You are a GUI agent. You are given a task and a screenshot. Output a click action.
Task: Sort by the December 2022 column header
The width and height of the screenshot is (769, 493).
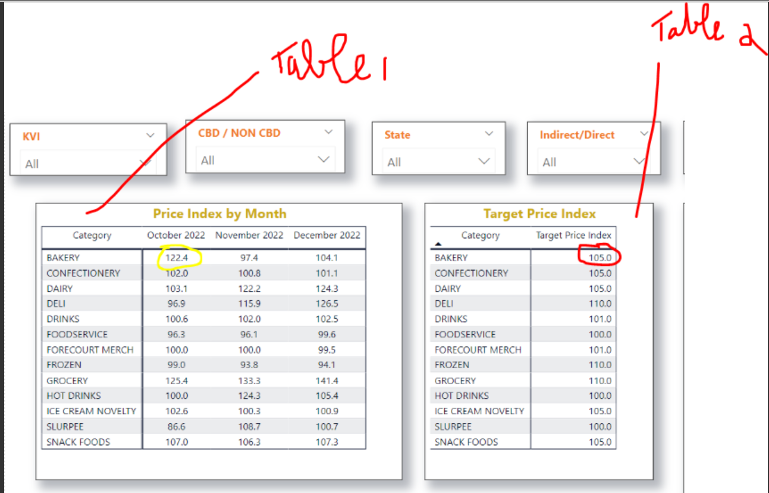point(327,235)
